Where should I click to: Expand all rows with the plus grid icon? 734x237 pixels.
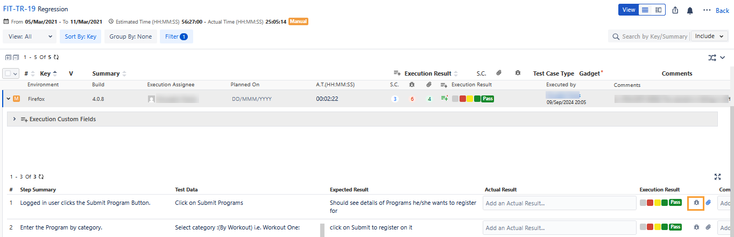pyautogui.click(x=8, y=57)
